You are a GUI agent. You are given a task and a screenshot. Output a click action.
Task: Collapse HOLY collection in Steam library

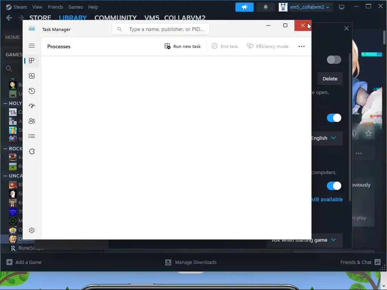(x=5, y=103)
